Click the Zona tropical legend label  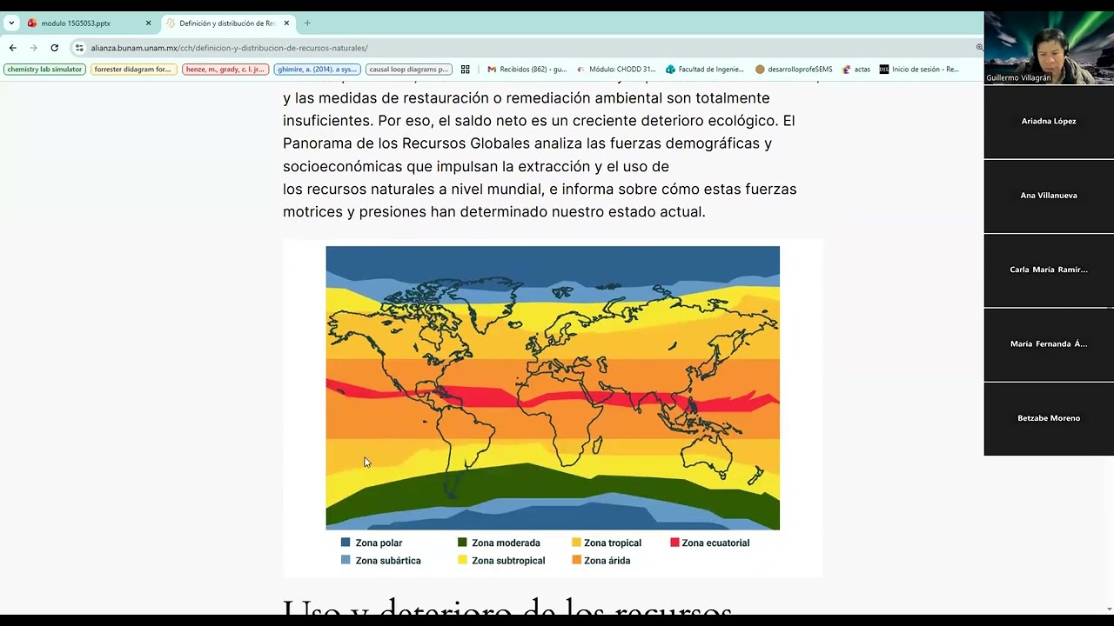point(613,543)
